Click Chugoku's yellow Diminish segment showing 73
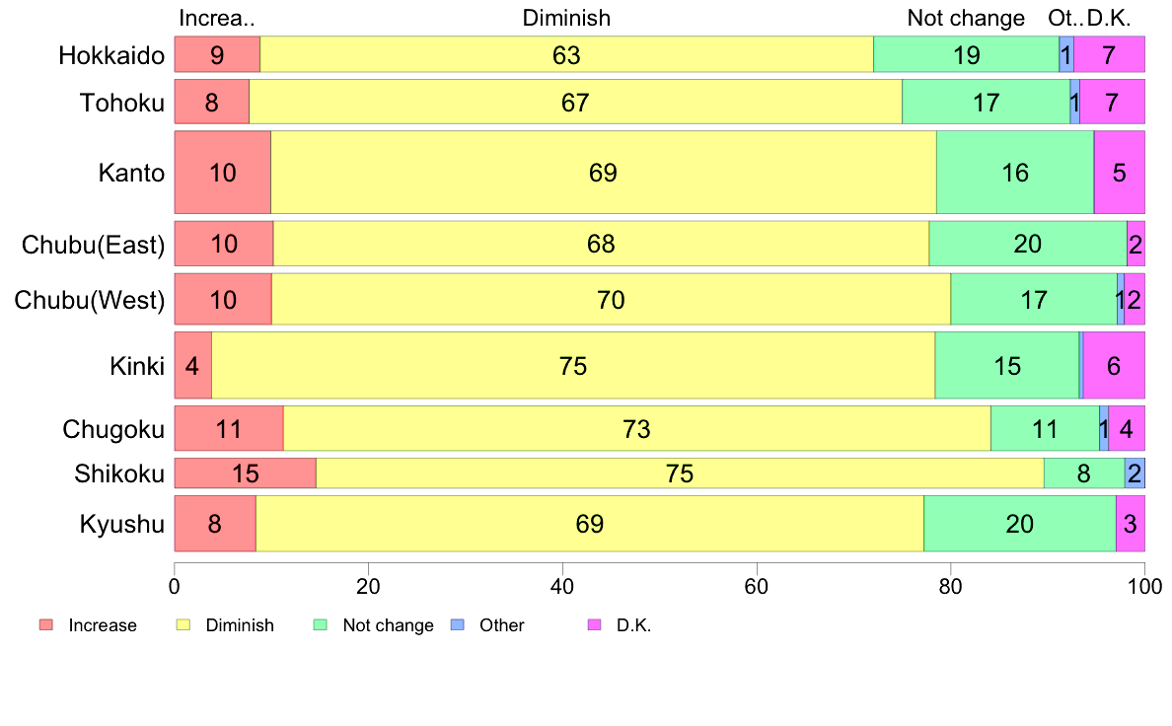 (x=636, y=429)
